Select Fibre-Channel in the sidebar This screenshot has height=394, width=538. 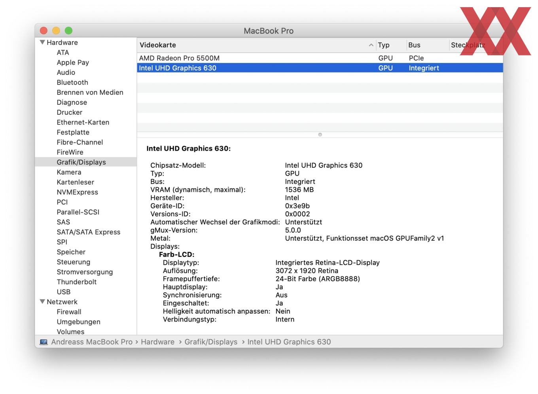80,142
